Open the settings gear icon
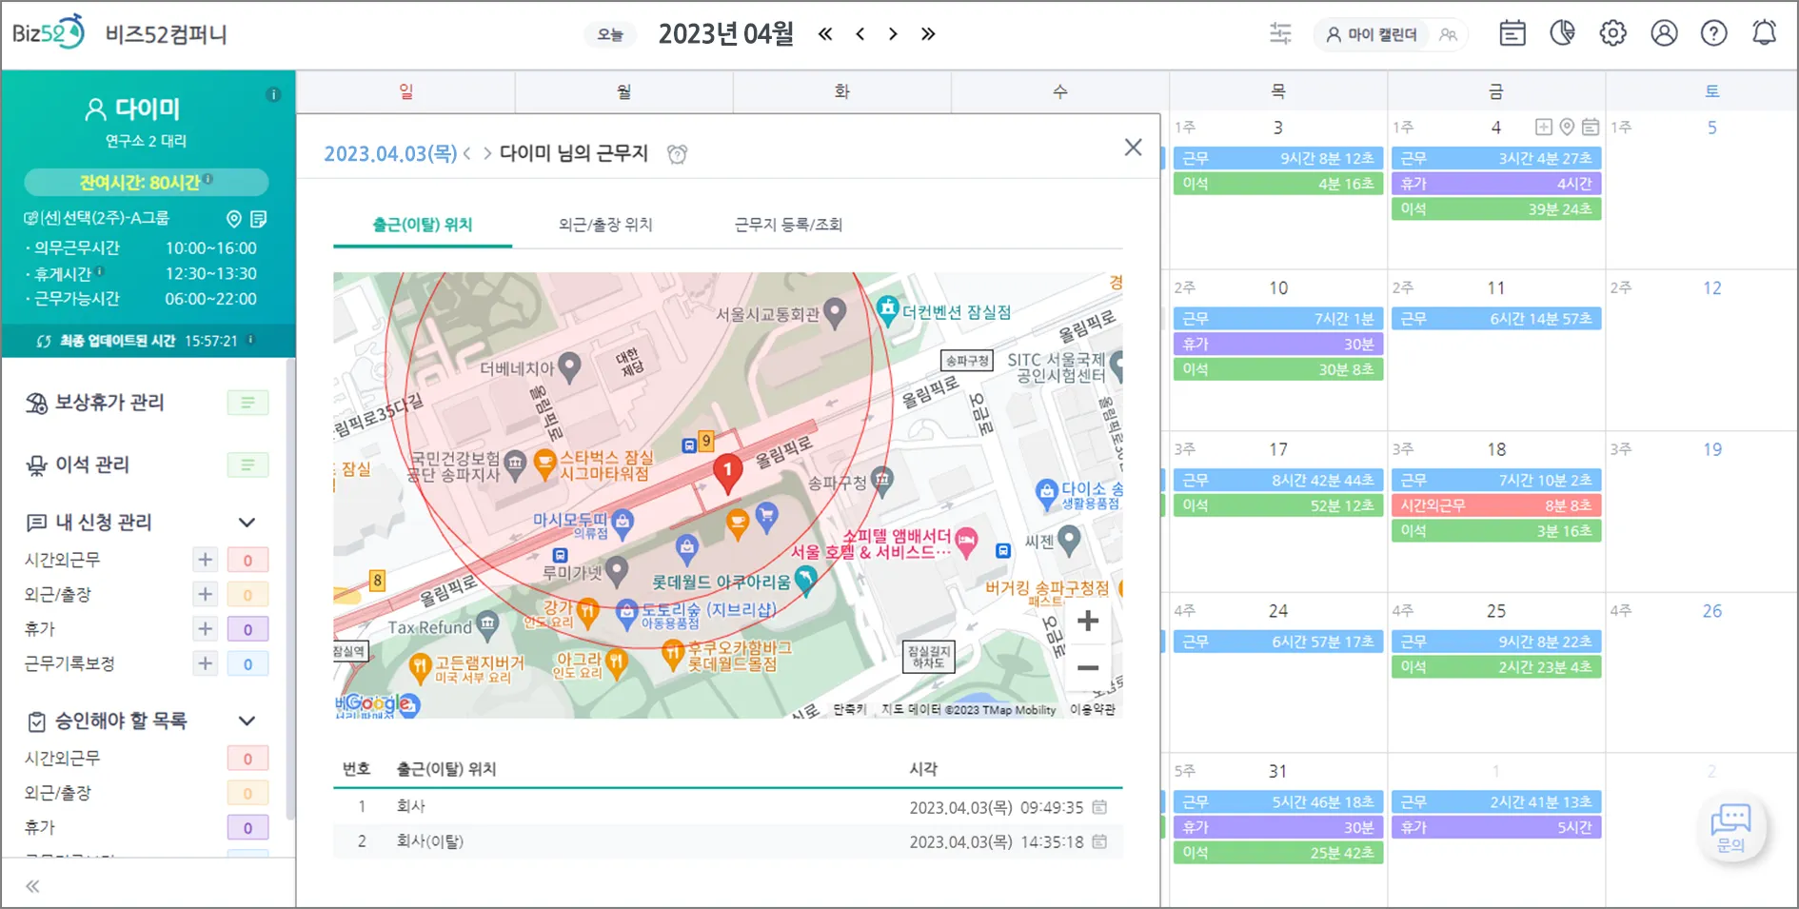This screenshot has height=909, width=1799. coord(1612,33)
